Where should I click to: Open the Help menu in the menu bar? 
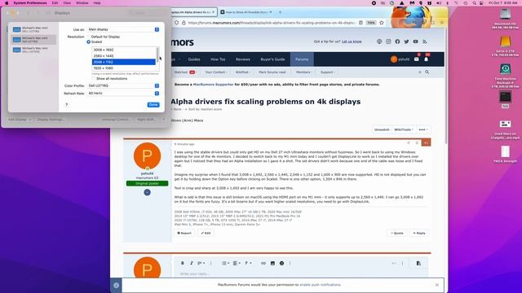click(x=97, y=3)
